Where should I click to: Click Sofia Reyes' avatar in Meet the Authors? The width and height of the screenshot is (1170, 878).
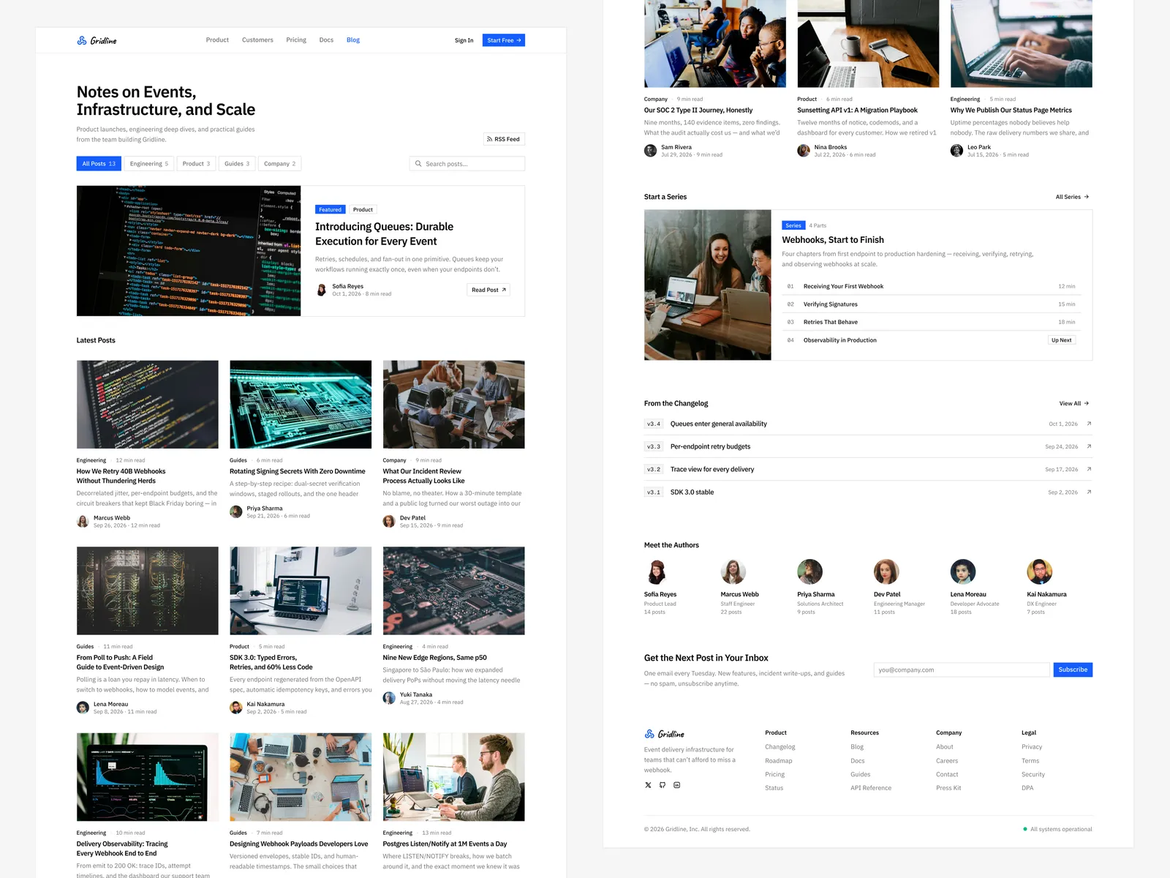[657, 571]
